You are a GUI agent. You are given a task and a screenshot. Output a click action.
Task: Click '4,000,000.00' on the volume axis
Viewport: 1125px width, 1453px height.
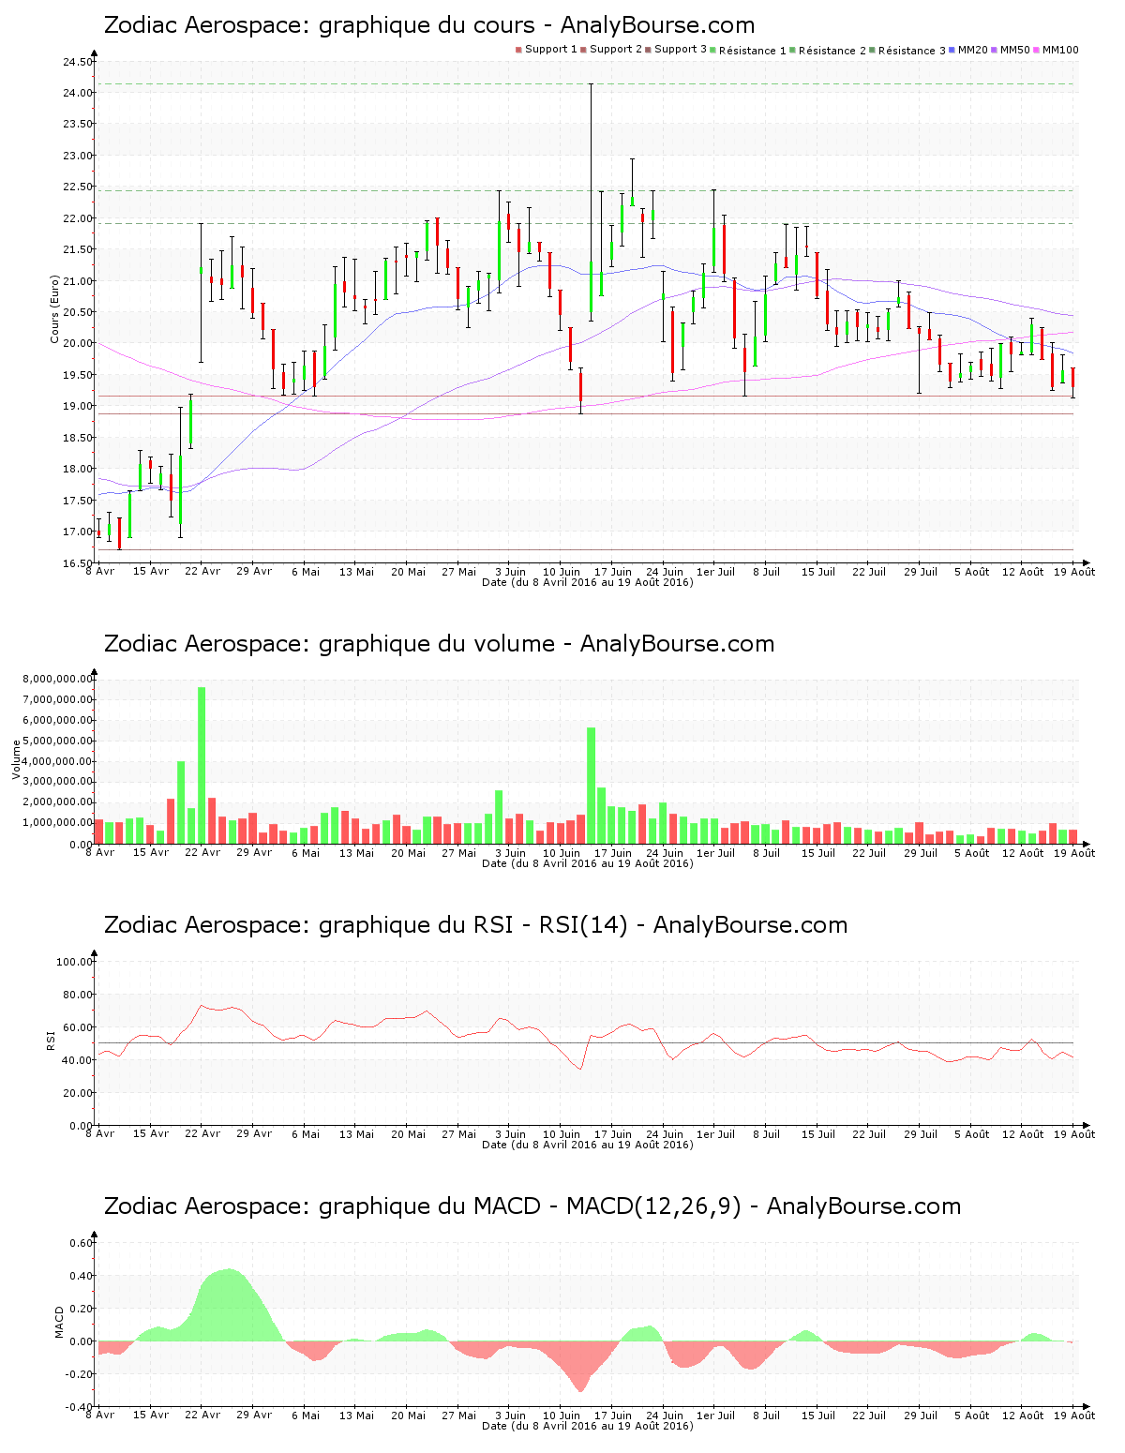58,761
